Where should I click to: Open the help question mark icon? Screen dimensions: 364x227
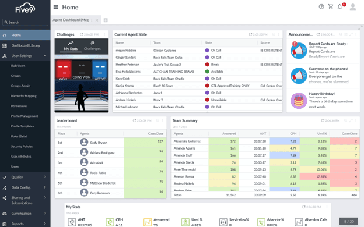coord(321,7)
